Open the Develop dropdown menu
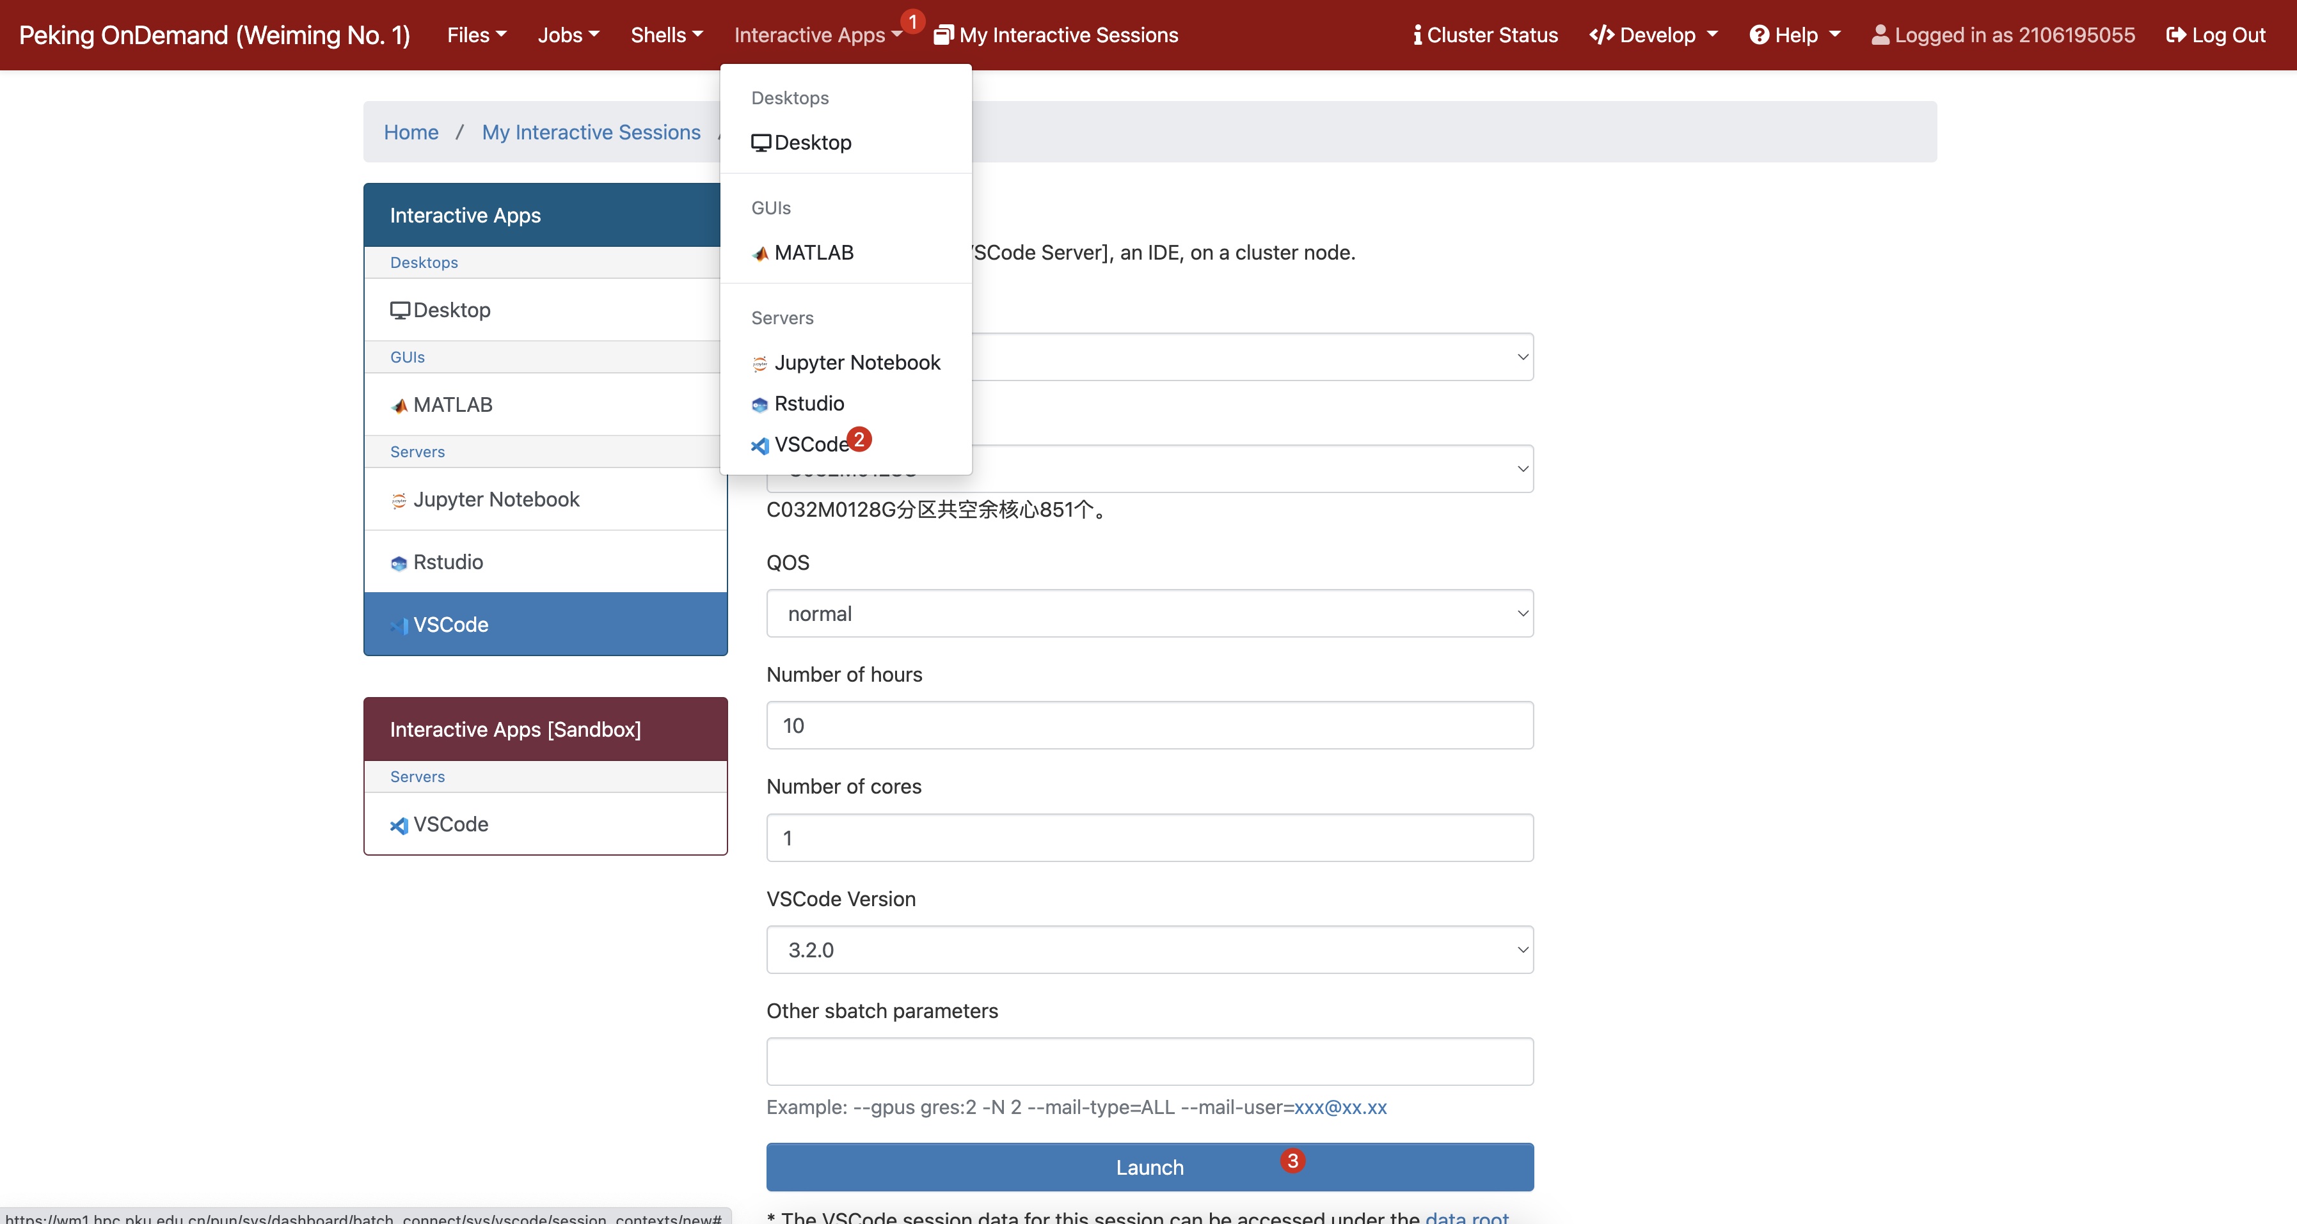Screen dimensions: 2297x1224 (1653, 35)
